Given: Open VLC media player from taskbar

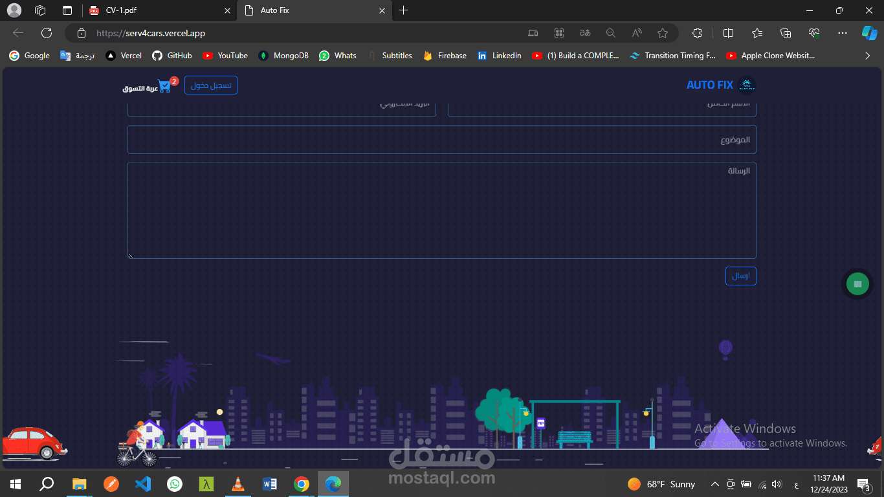Looking at the screenshot, I should pyautogui.click(x=238, y=483).
